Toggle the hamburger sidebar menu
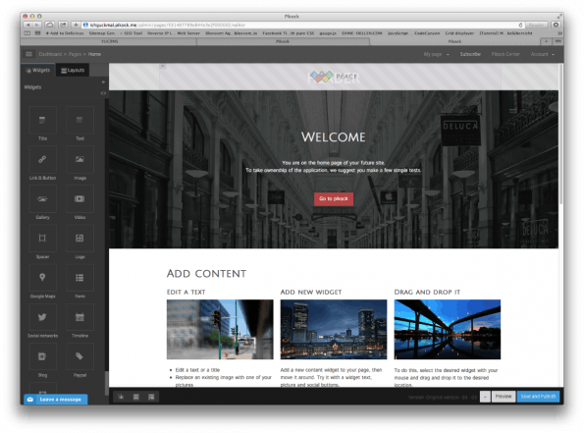 (x=28, y=54)
